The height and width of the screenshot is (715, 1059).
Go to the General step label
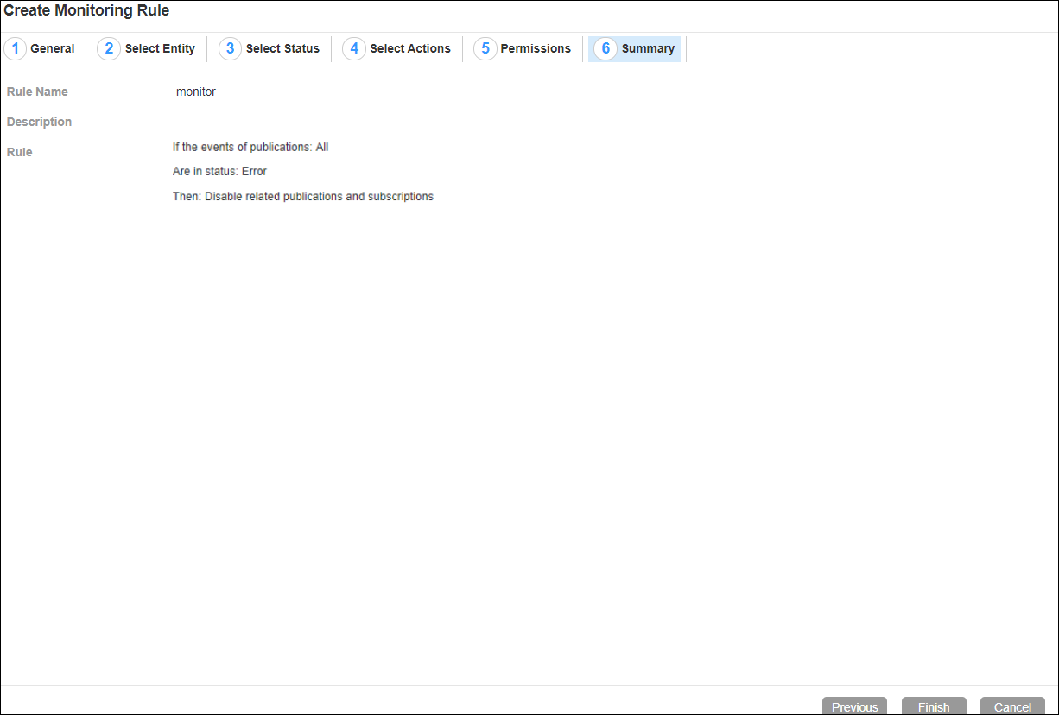[53, 49]
